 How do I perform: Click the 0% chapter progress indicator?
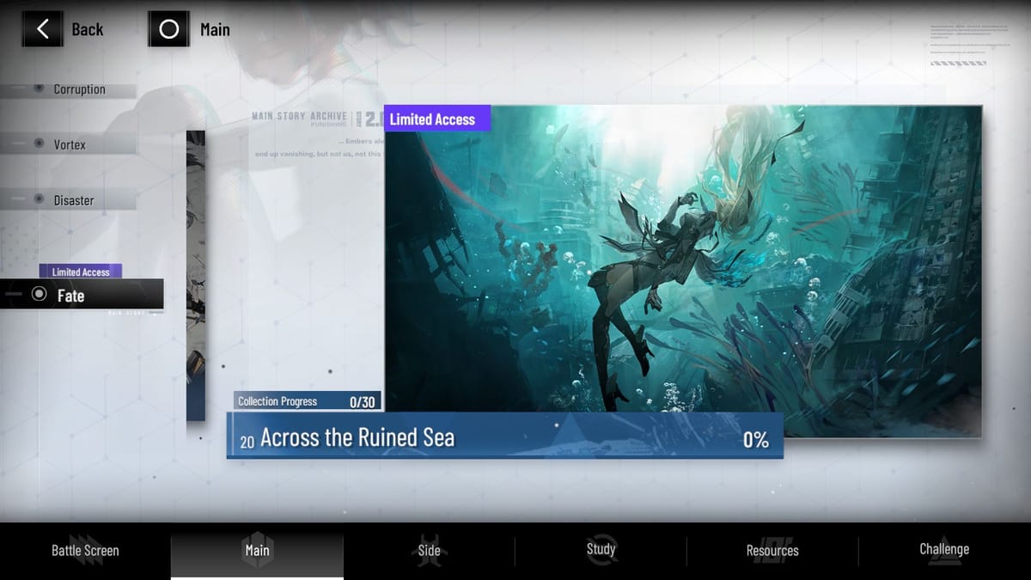tap(755, 440)
